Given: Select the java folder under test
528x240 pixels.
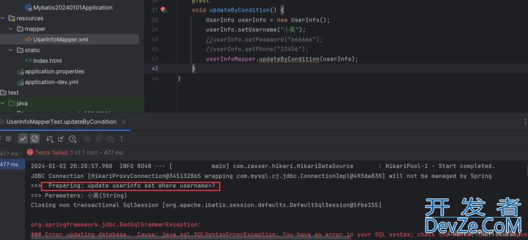Looking at the screenshot, I should point(22,103).
